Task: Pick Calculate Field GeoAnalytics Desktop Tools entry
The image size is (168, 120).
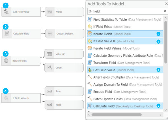Action: 125,106
